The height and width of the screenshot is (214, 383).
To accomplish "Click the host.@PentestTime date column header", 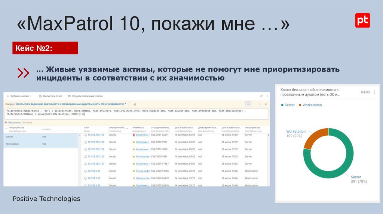I will 231,129.
